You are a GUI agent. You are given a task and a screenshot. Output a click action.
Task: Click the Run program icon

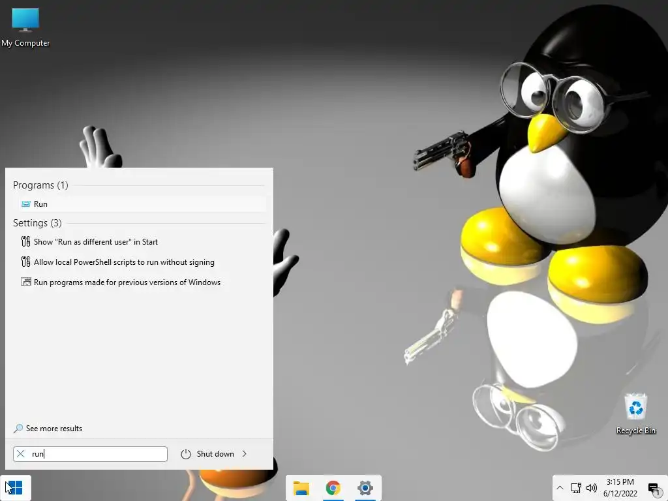pos(25,204)
